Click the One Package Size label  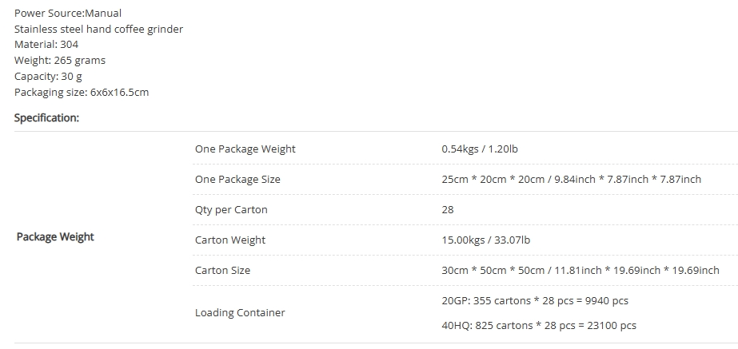237,179
